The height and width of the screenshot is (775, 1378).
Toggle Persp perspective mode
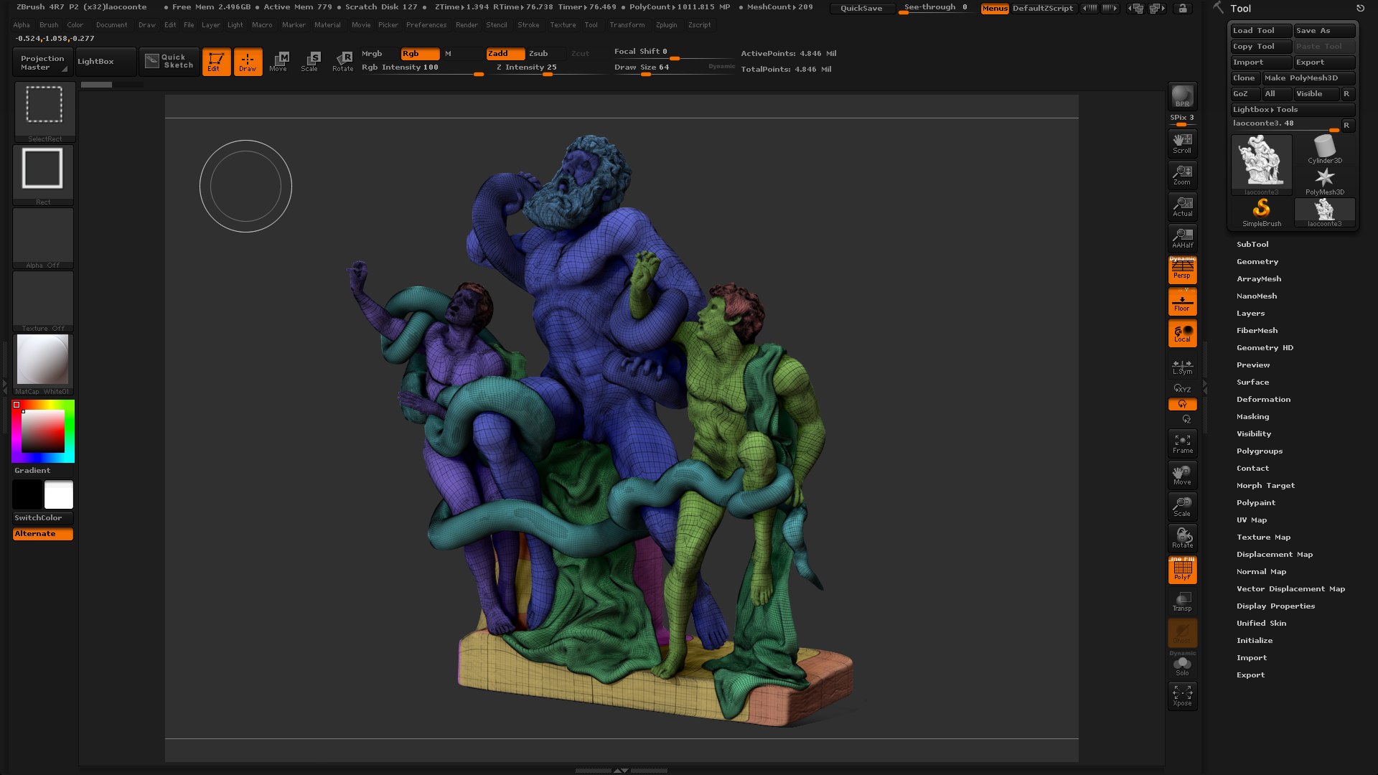coord(1182,270)
